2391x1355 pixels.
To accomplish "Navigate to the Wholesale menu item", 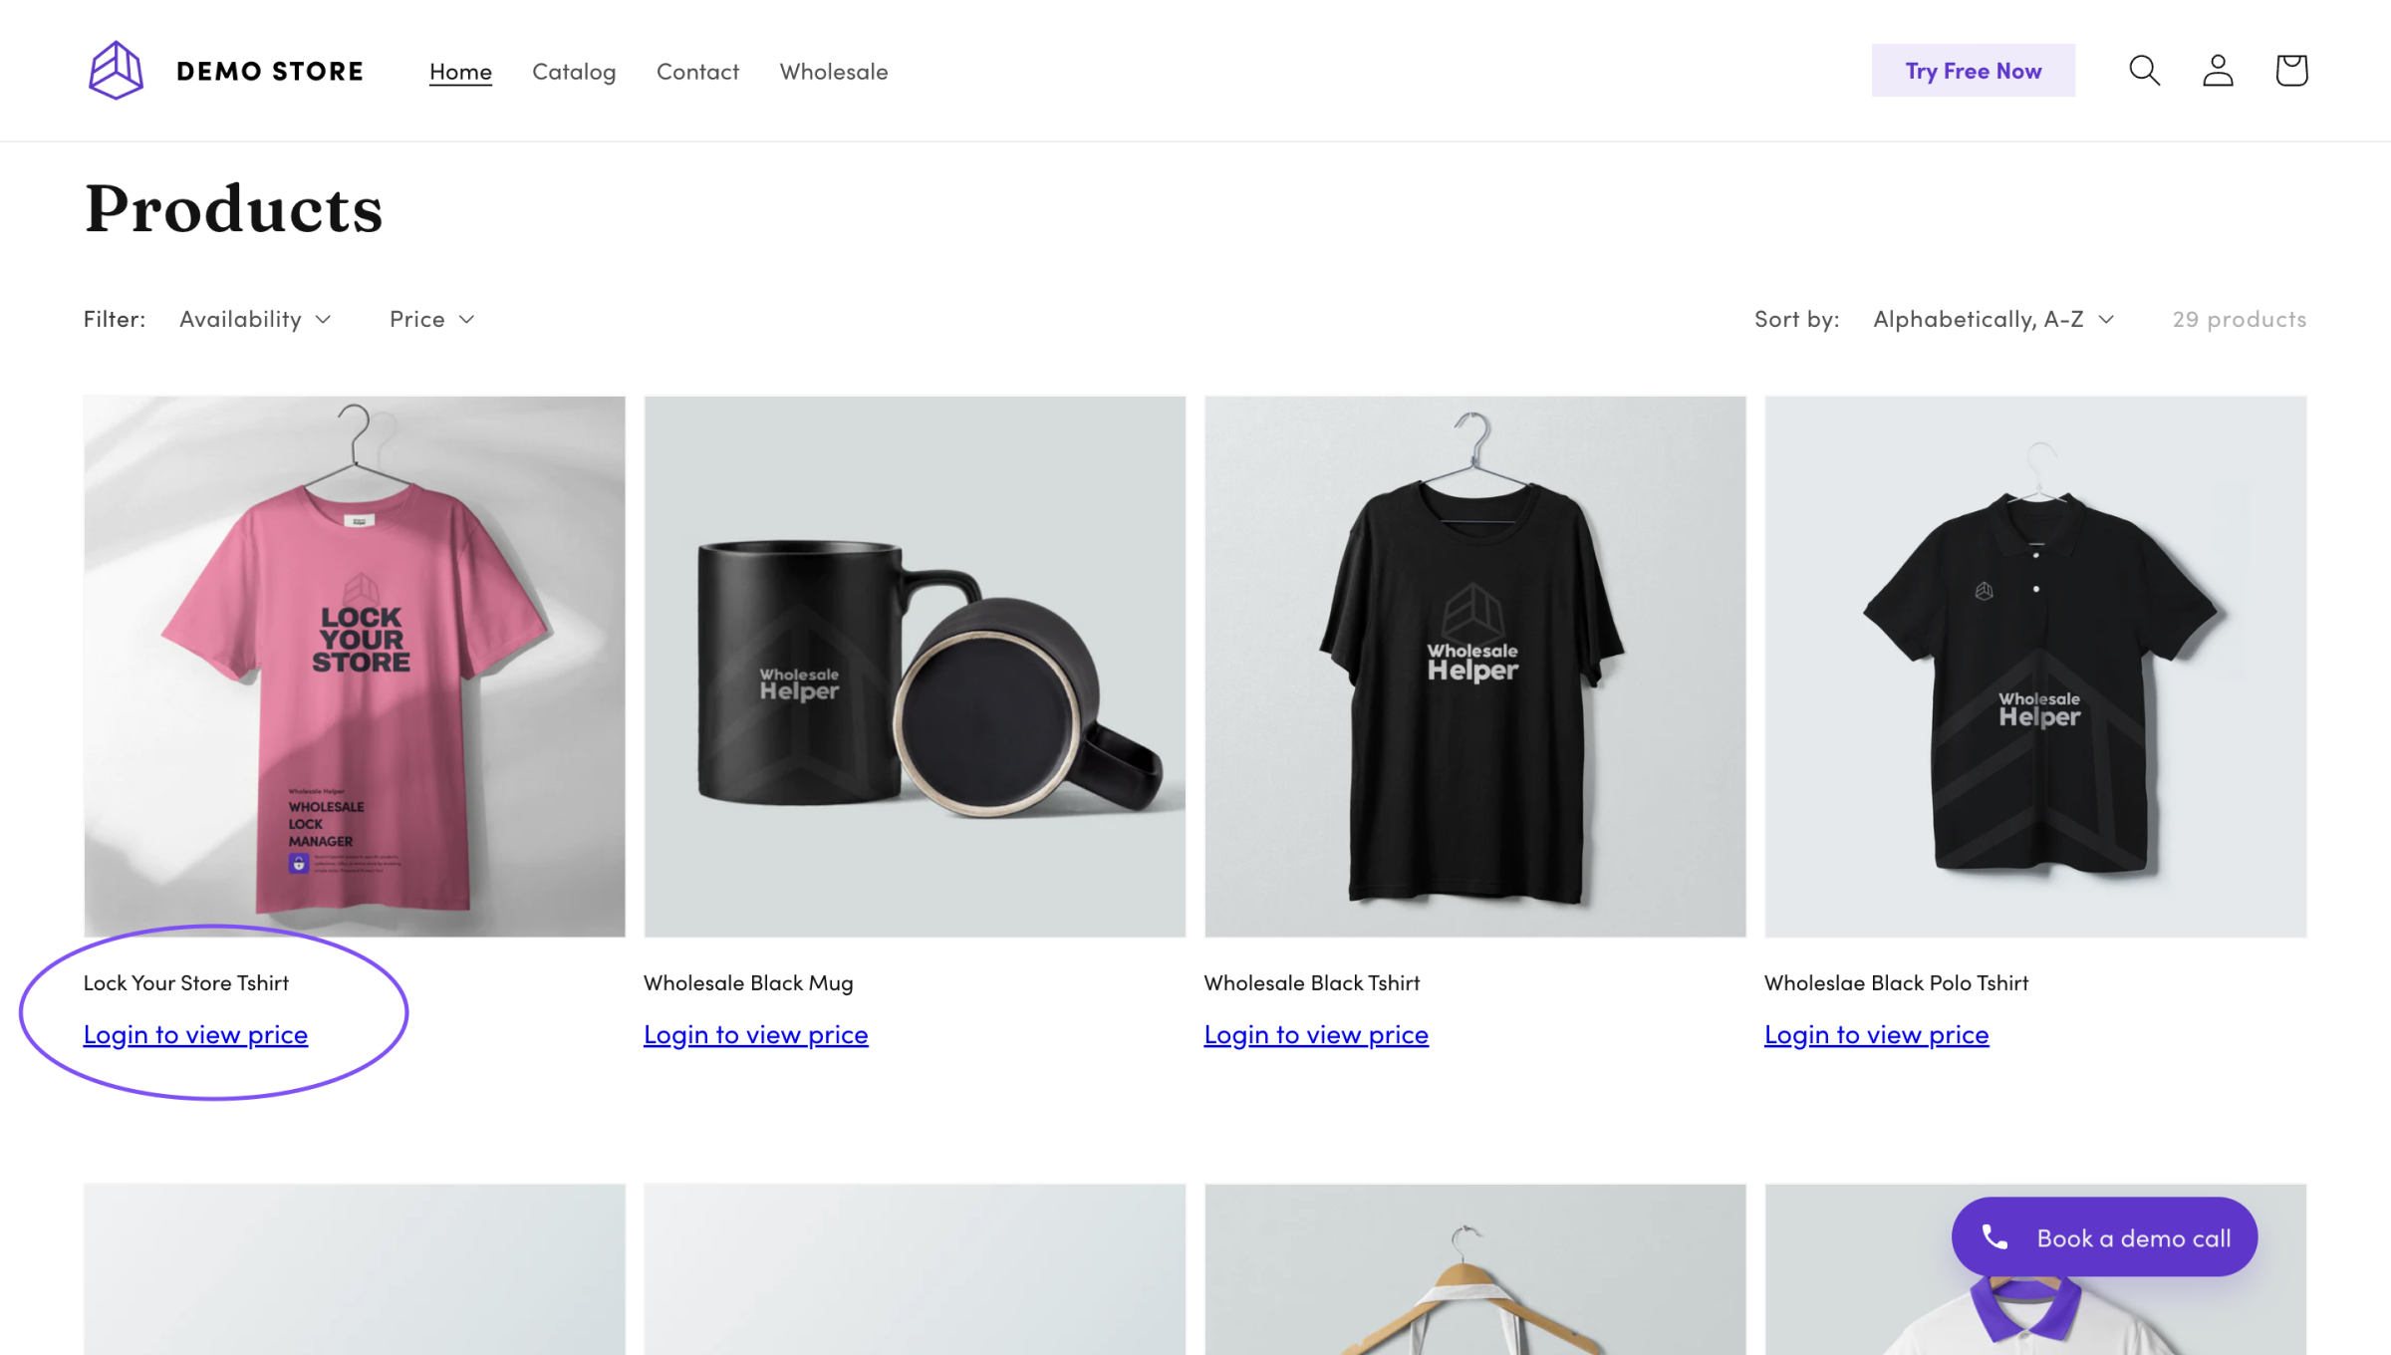I will coord(834,72).
